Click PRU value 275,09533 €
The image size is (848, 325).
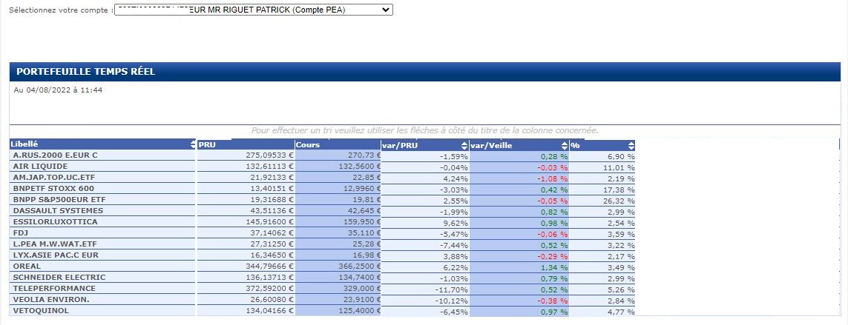pyautogui.click(x=269, y=155)
